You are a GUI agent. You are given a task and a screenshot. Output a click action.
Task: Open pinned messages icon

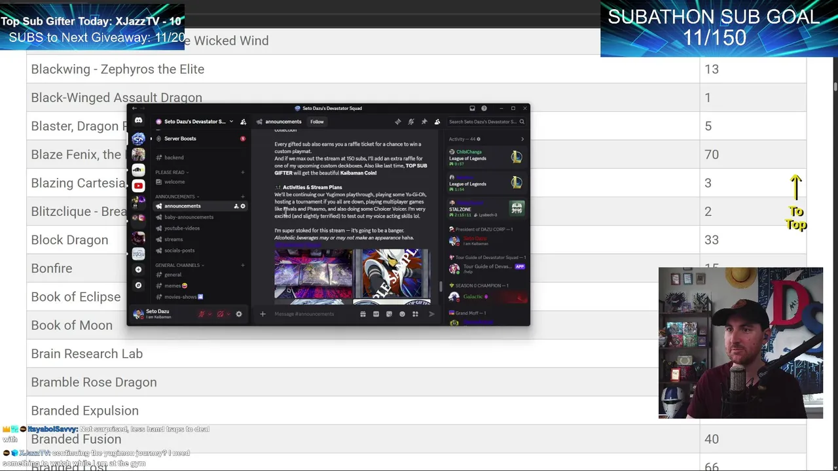pyautogui.click(x=424, y=122)
